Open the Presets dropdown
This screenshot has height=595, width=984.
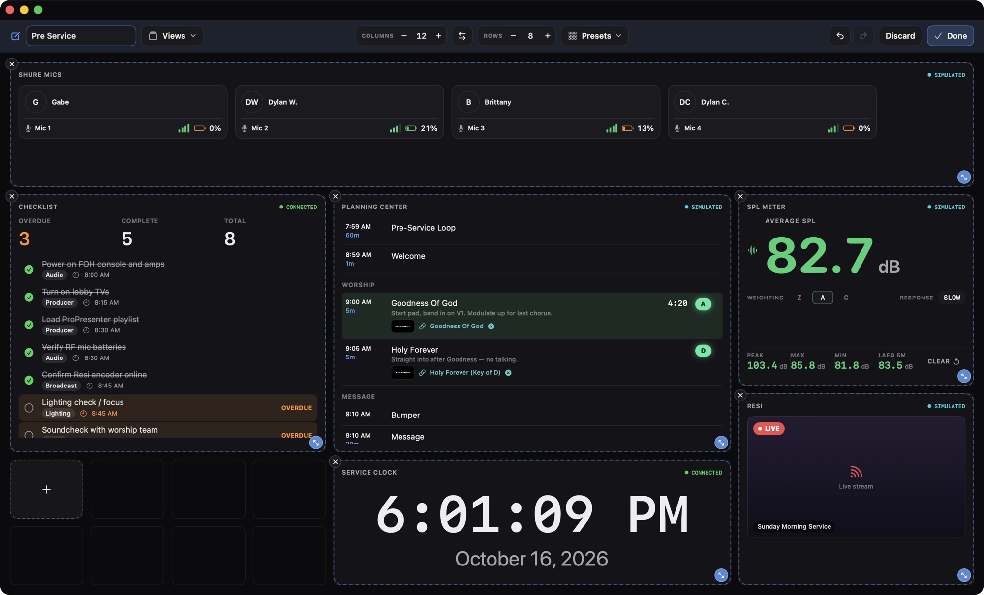(x=594, y=36)
